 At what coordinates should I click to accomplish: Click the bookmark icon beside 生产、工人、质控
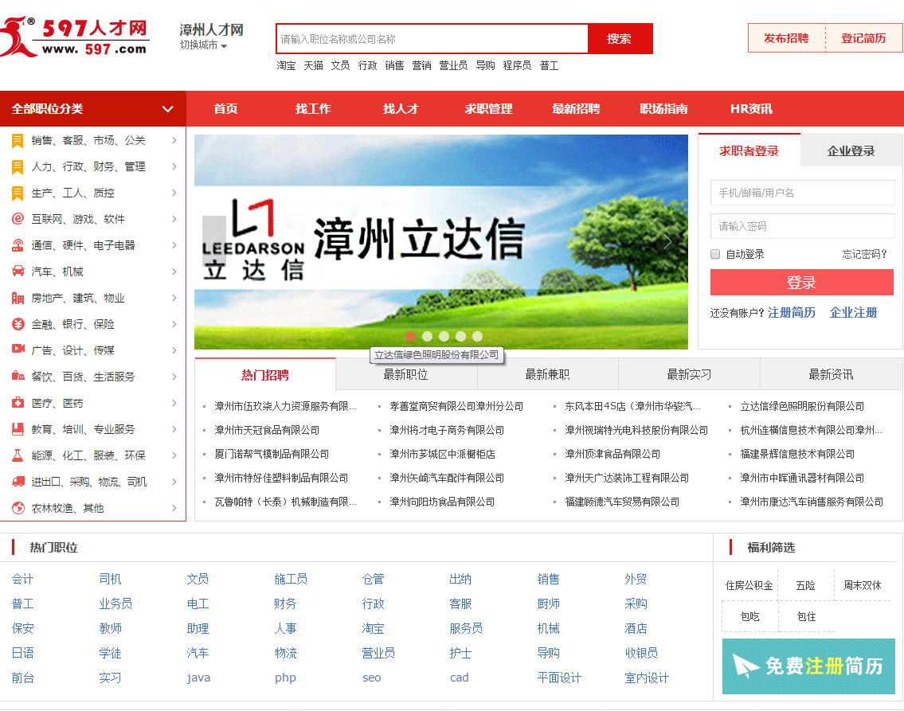coord(18,193)
